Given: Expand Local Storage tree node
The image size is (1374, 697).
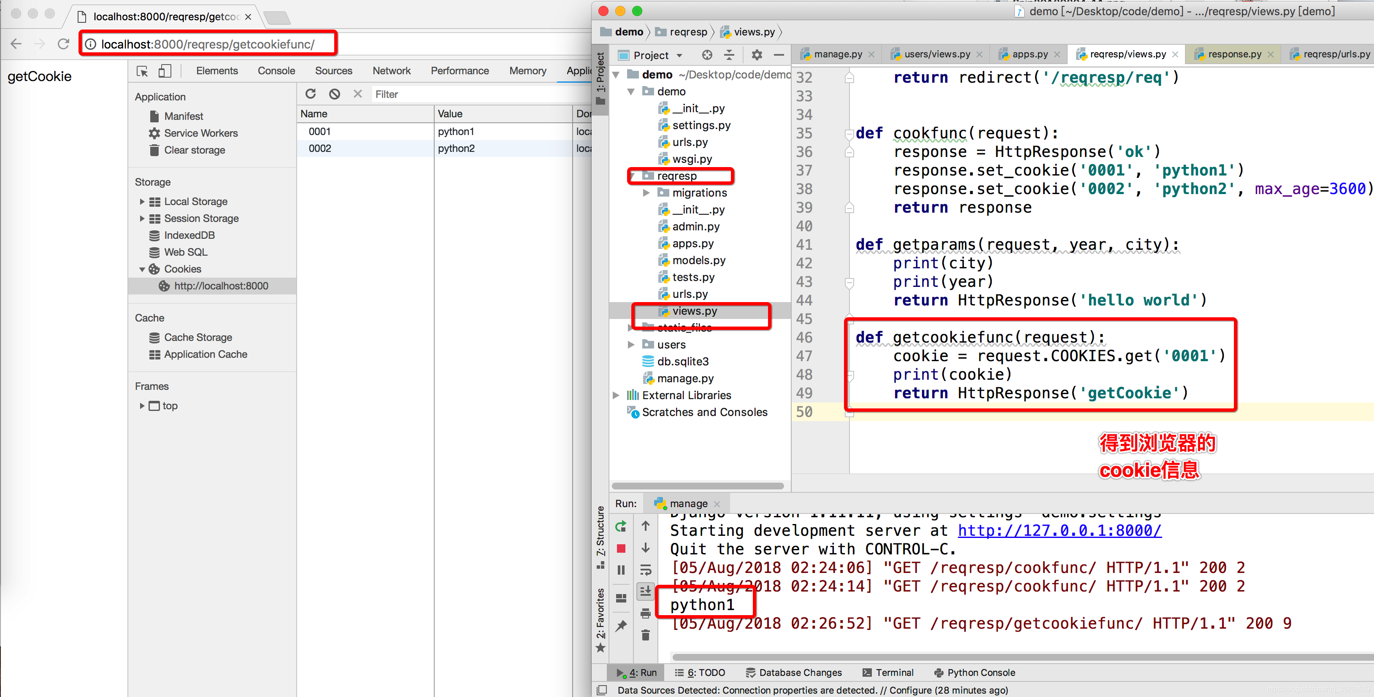Looking at the screenshot, I should point(142,202).
